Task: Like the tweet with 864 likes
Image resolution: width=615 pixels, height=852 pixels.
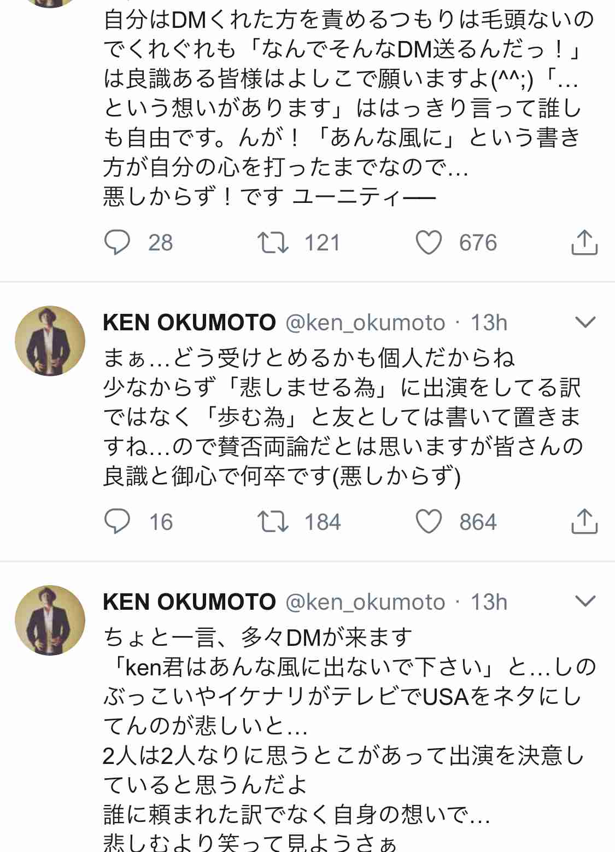Action: click(429, 522)
